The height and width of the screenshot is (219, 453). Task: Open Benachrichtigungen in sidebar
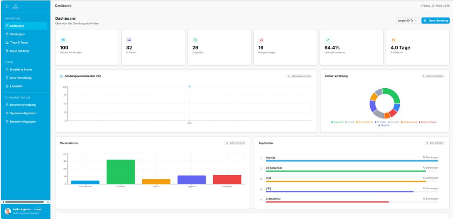tap(26, 122)
